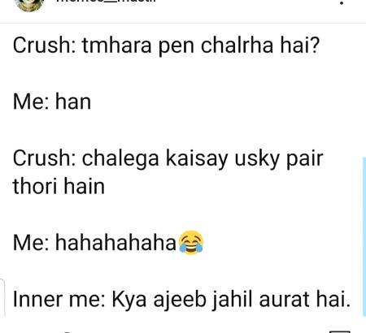Click the word 'pen' in the first line
The width and height of the screenshot is (366, 333).
pyautogui.click(x=176, y=47)
